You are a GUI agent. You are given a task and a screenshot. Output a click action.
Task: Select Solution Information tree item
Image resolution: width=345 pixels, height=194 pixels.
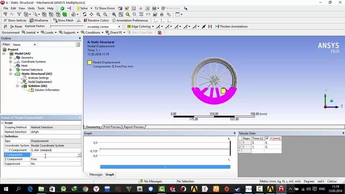click(47, 90)
